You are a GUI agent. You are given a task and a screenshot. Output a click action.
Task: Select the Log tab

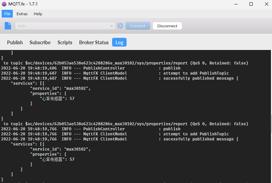(x=119, y=43)
